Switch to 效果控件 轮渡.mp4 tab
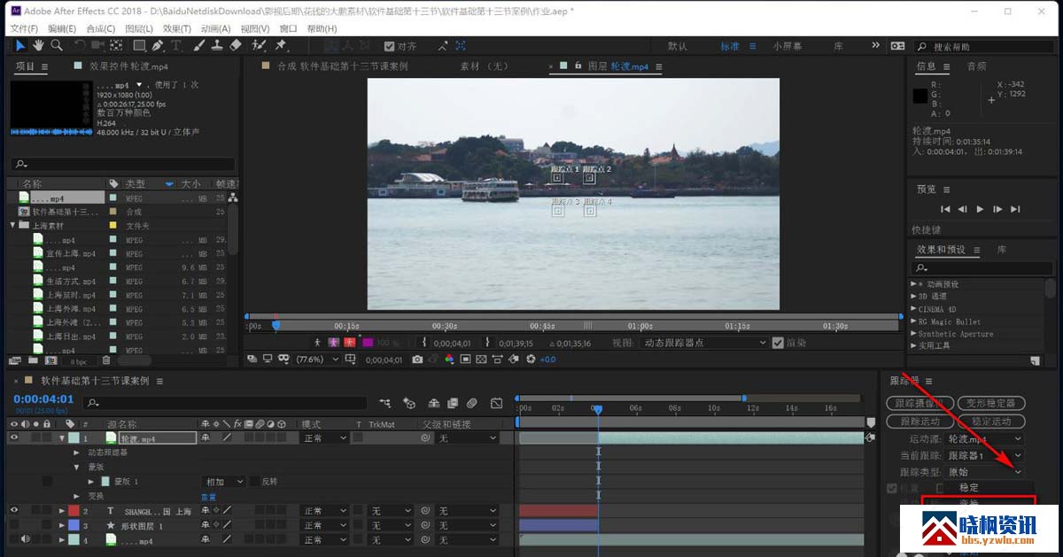The image size is (1063, 557). (128, 66)
